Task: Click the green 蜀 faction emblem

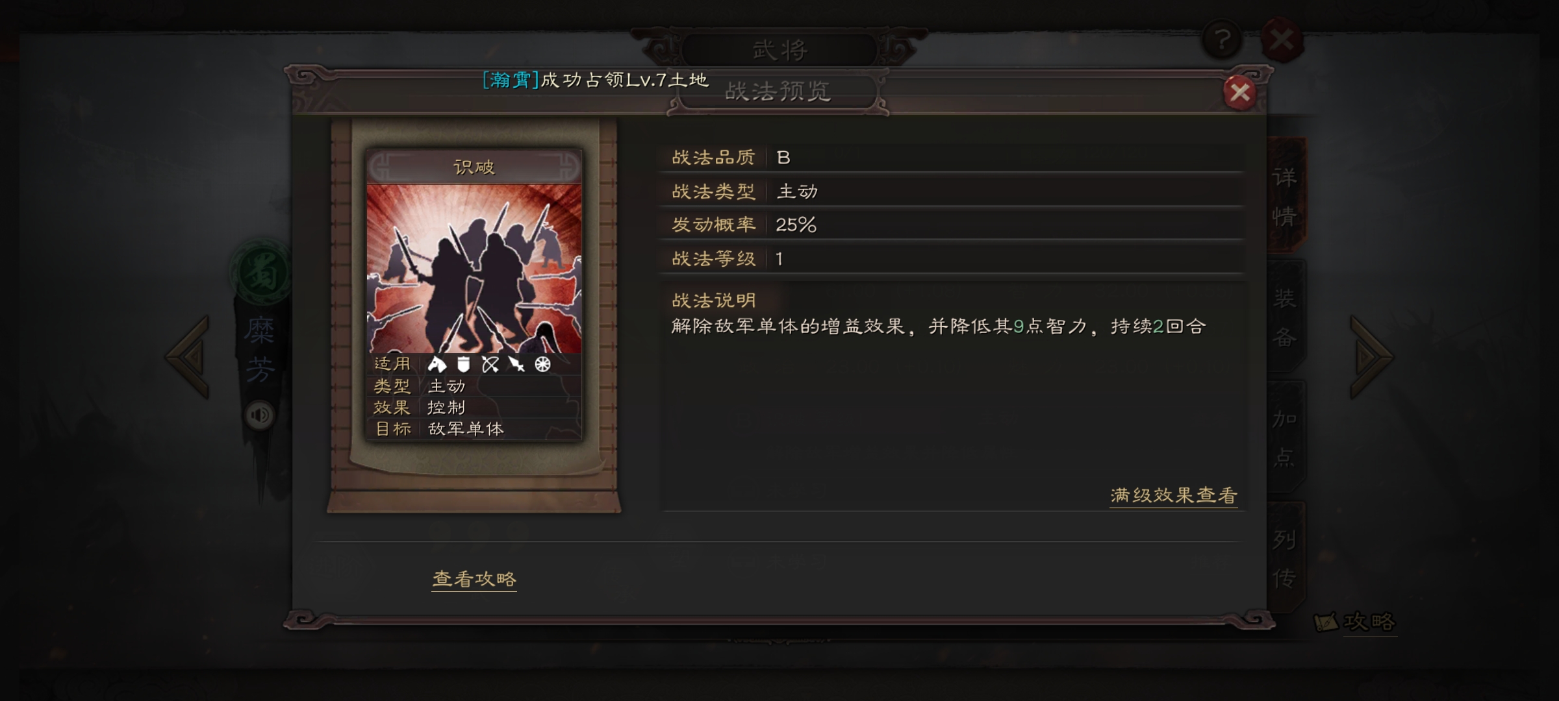Action: point(261,273)
